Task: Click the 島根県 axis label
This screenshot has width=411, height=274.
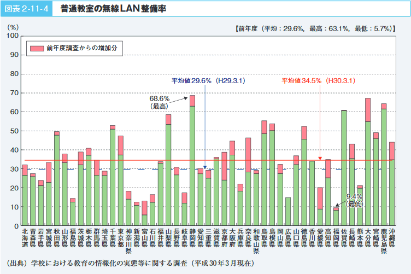Action: pos(272,238)
